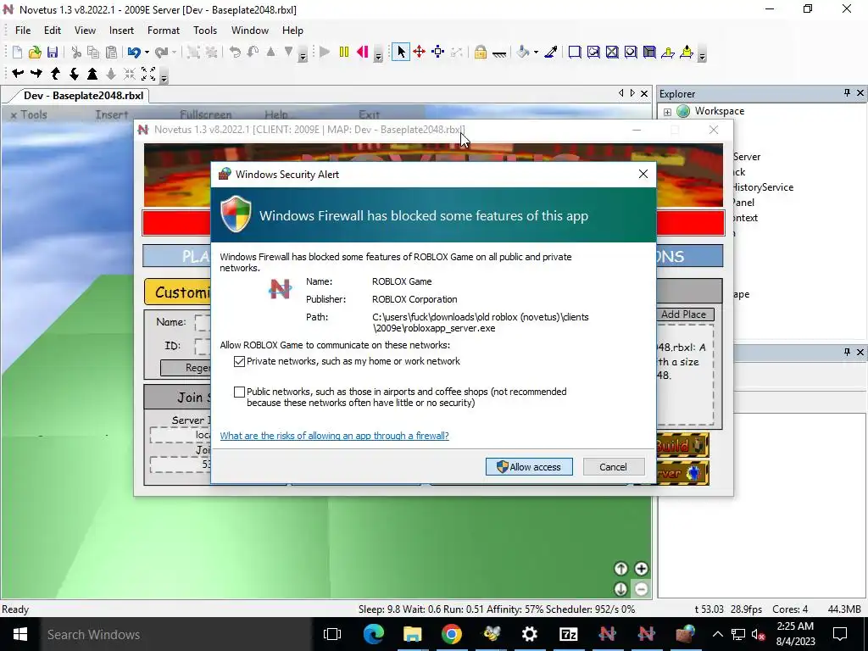The image size is (868, 651).
Task: Open Settings gear from taskbar
Action: tap(529, 634)
